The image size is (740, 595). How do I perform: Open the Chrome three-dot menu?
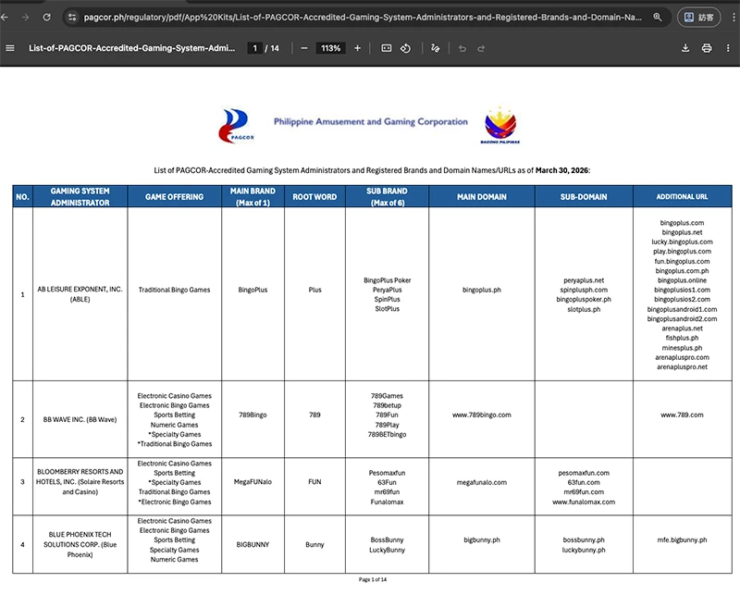click(x=734, y=18)
